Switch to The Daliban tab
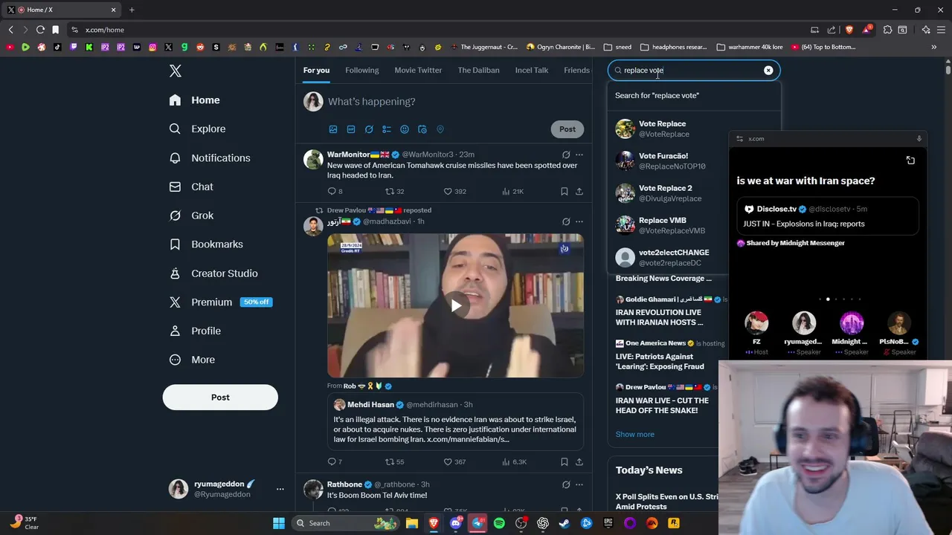Image resolution: width=952 pixels, height=535 pixels. [478, 70]
